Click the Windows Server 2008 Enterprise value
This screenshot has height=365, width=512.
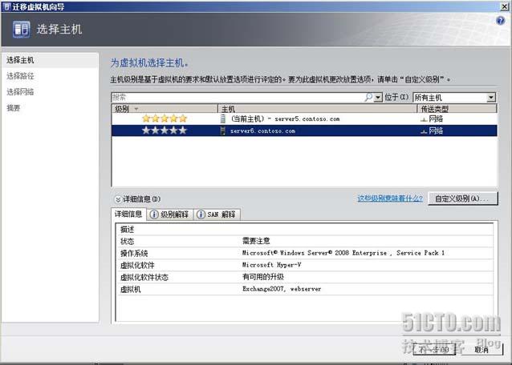pos(343,253)
